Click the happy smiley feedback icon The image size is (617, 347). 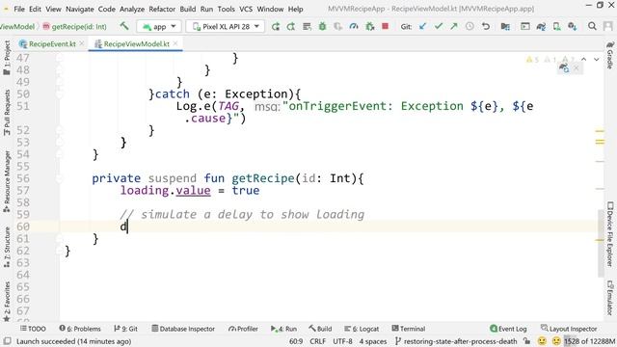[x=542, y=341]
